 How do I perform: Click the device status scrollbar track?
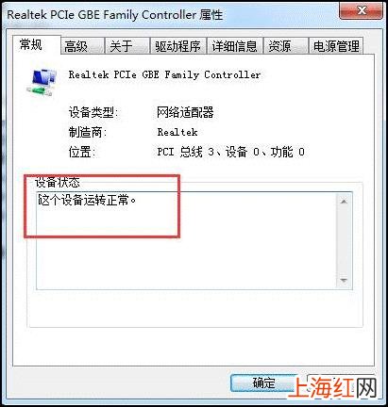click(x=344, y=240)
